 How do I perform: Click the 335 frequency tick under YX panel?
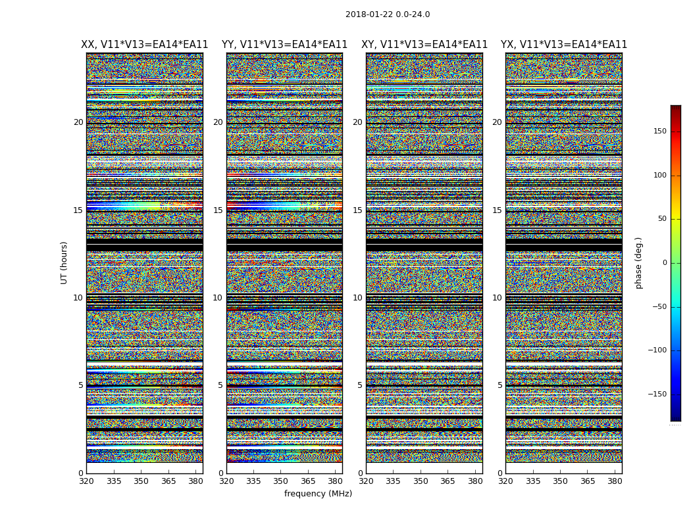(533, 481)
